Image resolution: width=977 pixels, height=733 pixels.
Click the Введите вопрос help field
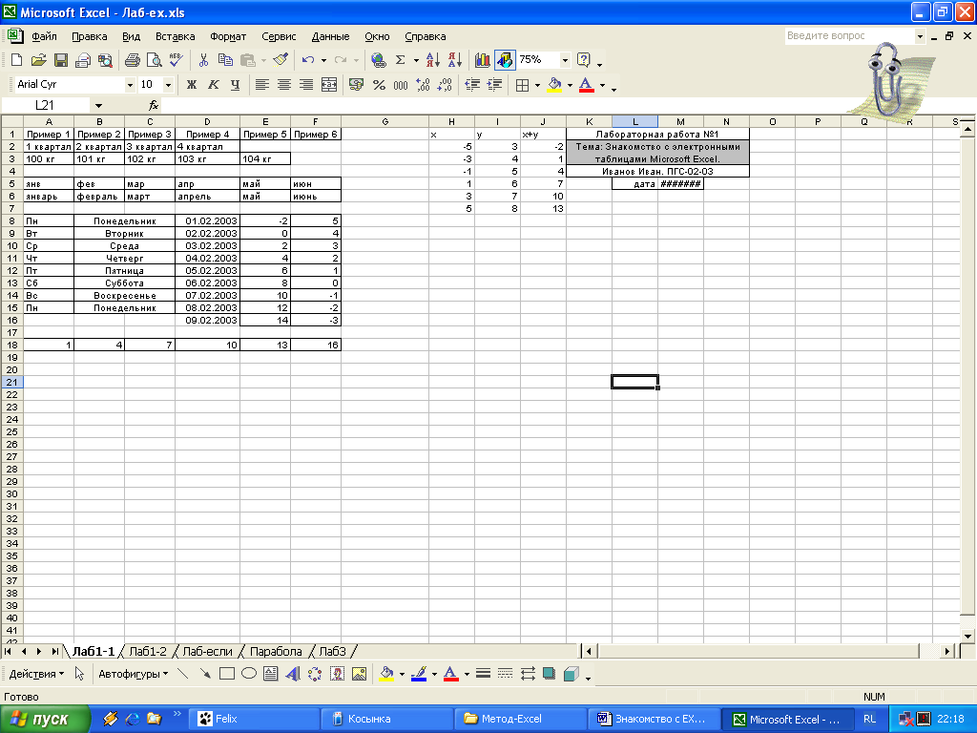click(848, 35)
